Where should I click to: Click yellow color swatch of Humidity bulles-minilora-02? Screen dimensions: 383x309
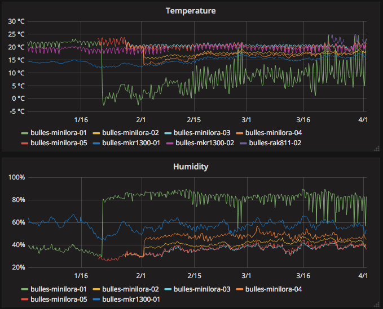coord(96,289)
